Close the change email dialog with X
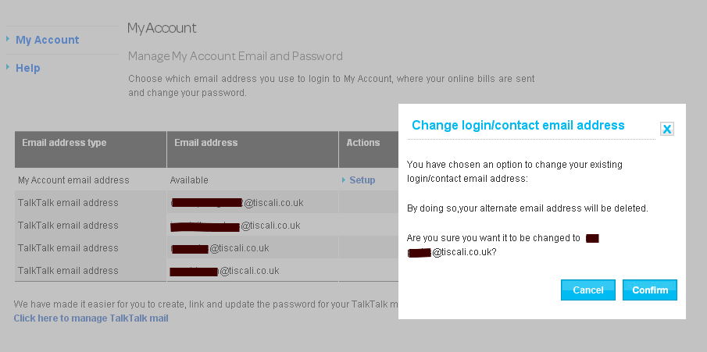 coord(666,130)
